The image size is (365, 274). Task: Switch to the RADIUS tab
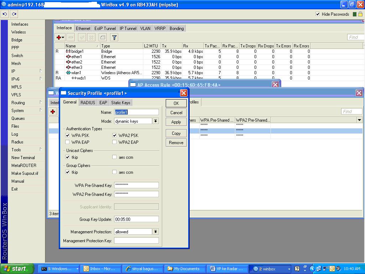pyautogui.click(x=88, y=103)
